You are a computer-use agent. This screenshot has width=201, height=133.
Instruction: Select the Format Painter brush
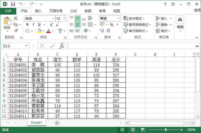point(16,31)
